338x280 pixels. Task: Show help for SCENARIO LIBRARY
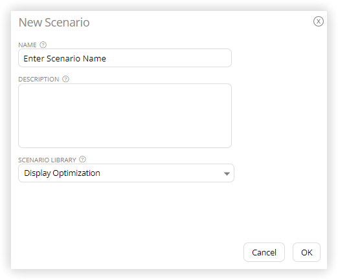82,159
